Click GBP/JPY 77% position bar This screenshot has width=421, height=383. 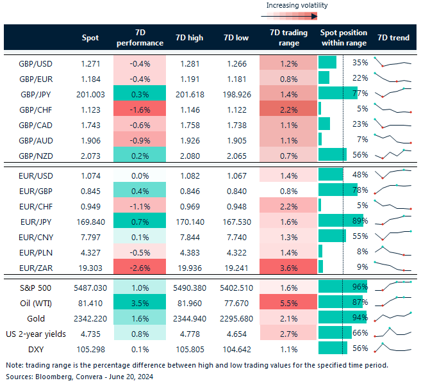pos(338,93)
